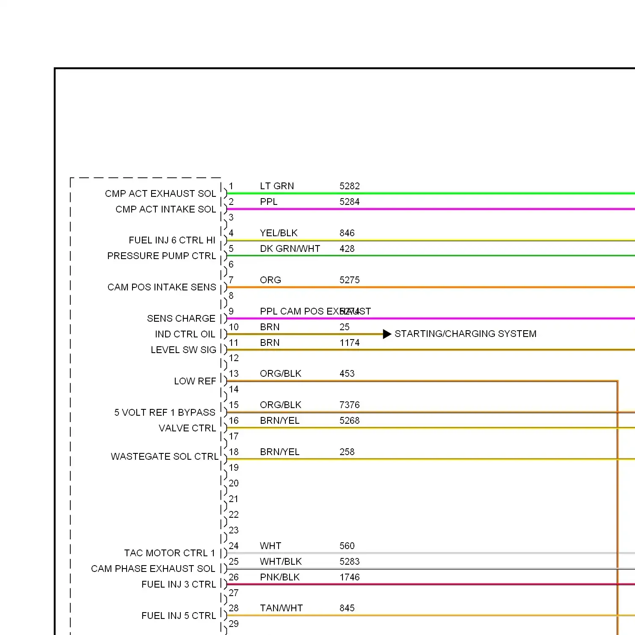Select the WHT/BLK wire color label
This screenshot has width=635, height=635.
pos(281,562)
